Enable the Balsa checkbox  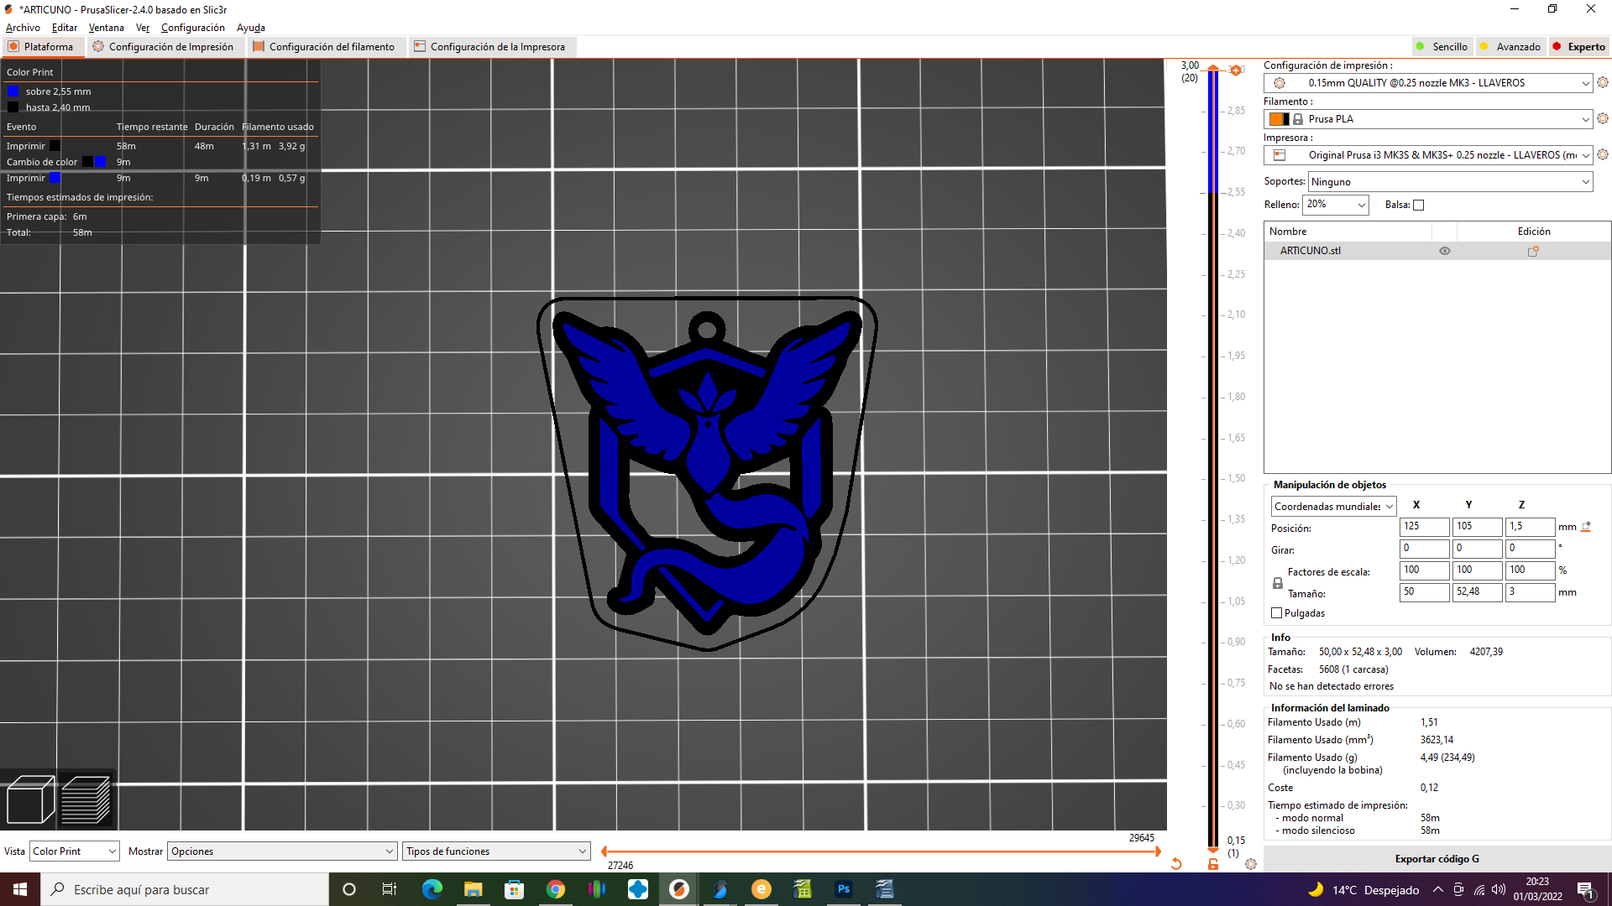point(1419,206)
